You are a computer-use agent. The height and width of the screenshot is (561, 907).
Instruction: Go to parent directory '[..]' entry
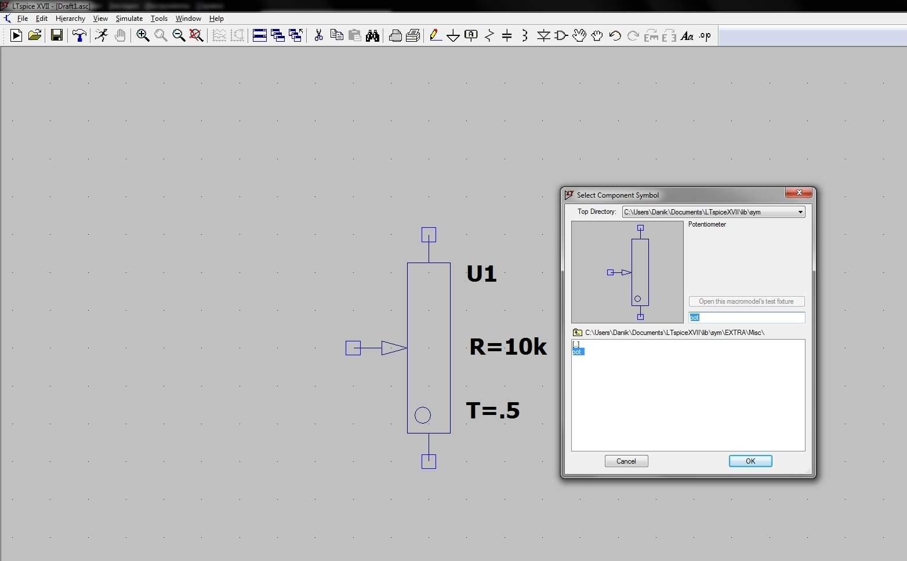pos(576,344)
